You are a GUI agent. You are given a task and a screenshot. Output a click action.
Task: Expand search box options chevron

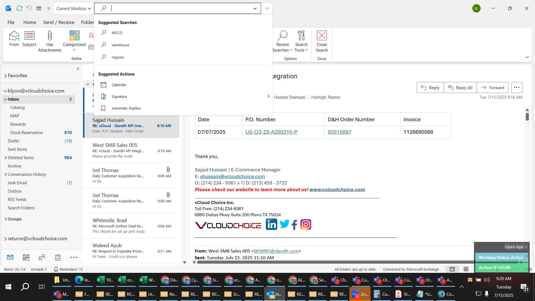[x=255, y=8]
